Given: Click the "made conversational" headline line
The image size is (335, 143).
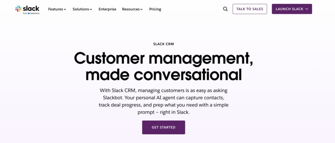Looking at the screenshot, I should (164, 74).
